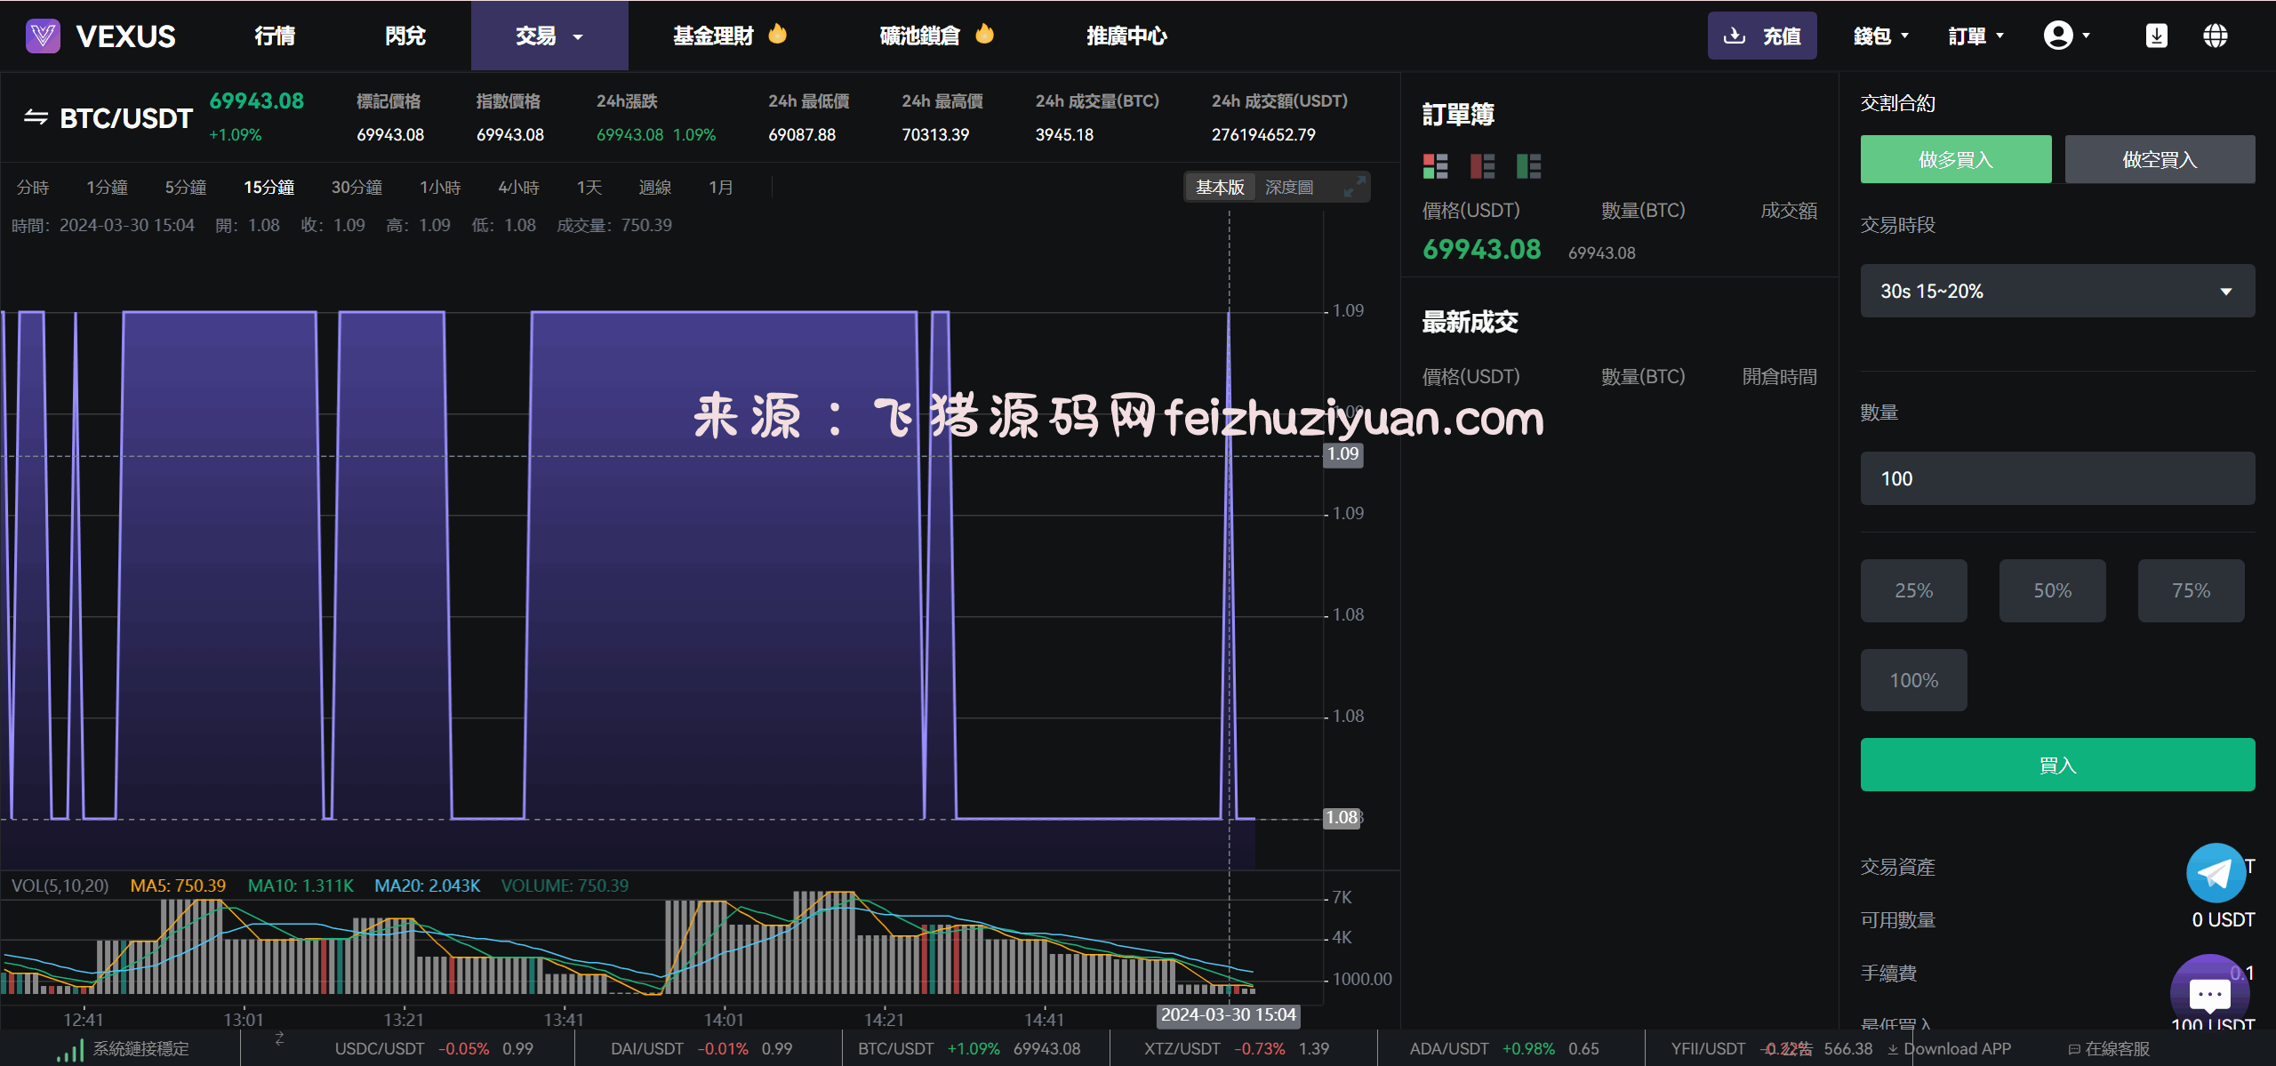
Task: Switch to 做空買入 short position
Action: pyautogui.click(x=2159, y=160)
